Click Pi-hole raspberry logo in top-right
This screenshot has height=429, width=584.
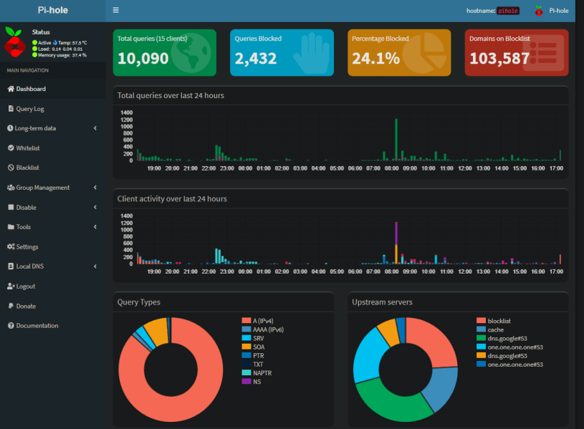[x=538, y=11]
